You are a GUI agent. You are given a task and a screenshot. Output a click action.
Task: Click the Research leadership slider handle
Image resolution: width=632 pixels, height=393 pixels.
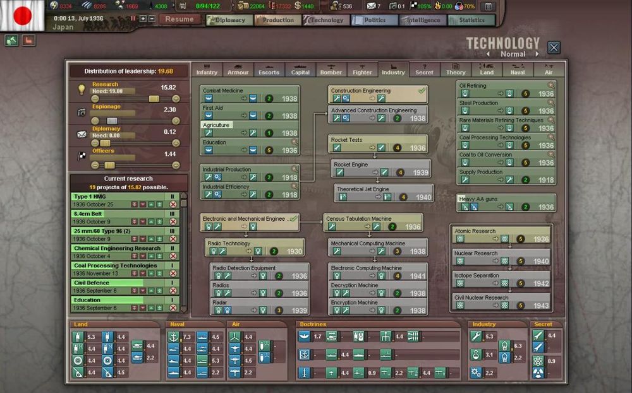154,98
